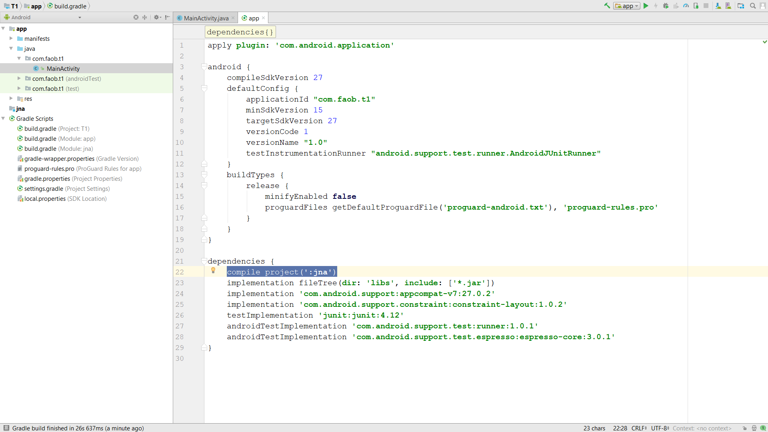The height and width of the screenshot is (432, 768).
Task: Switch to the MainActivity.java tab
Action: tap(206, 18)
